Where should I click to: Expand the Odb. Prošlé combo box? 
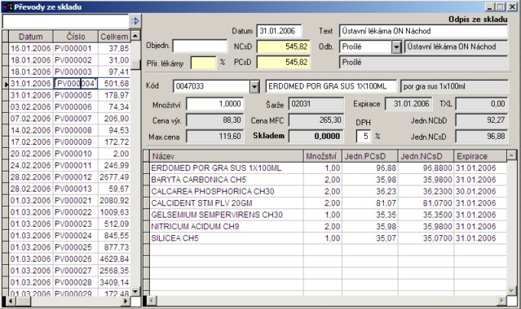tap(396, 47)
